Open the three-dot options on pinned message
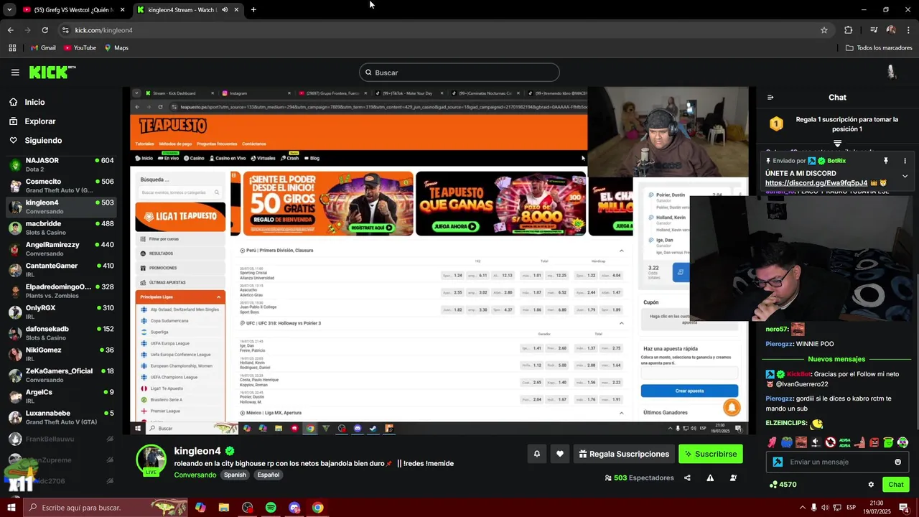Screen dimensions: 919x517 pos(905,161)
